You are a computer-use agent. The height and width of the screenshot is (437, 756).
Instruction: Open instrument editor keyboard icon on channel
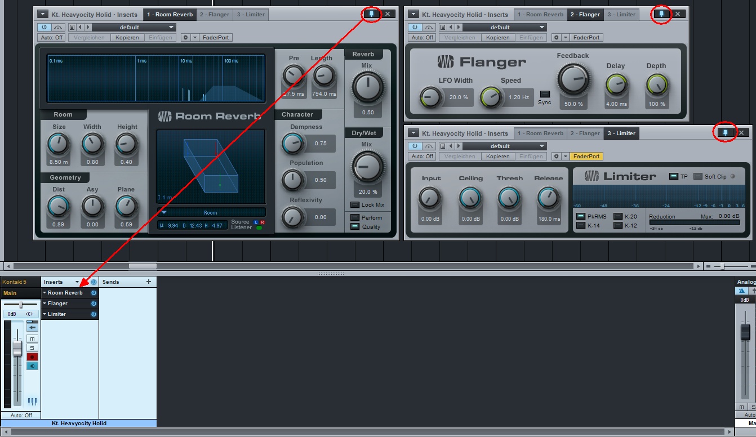pos(32,402)
